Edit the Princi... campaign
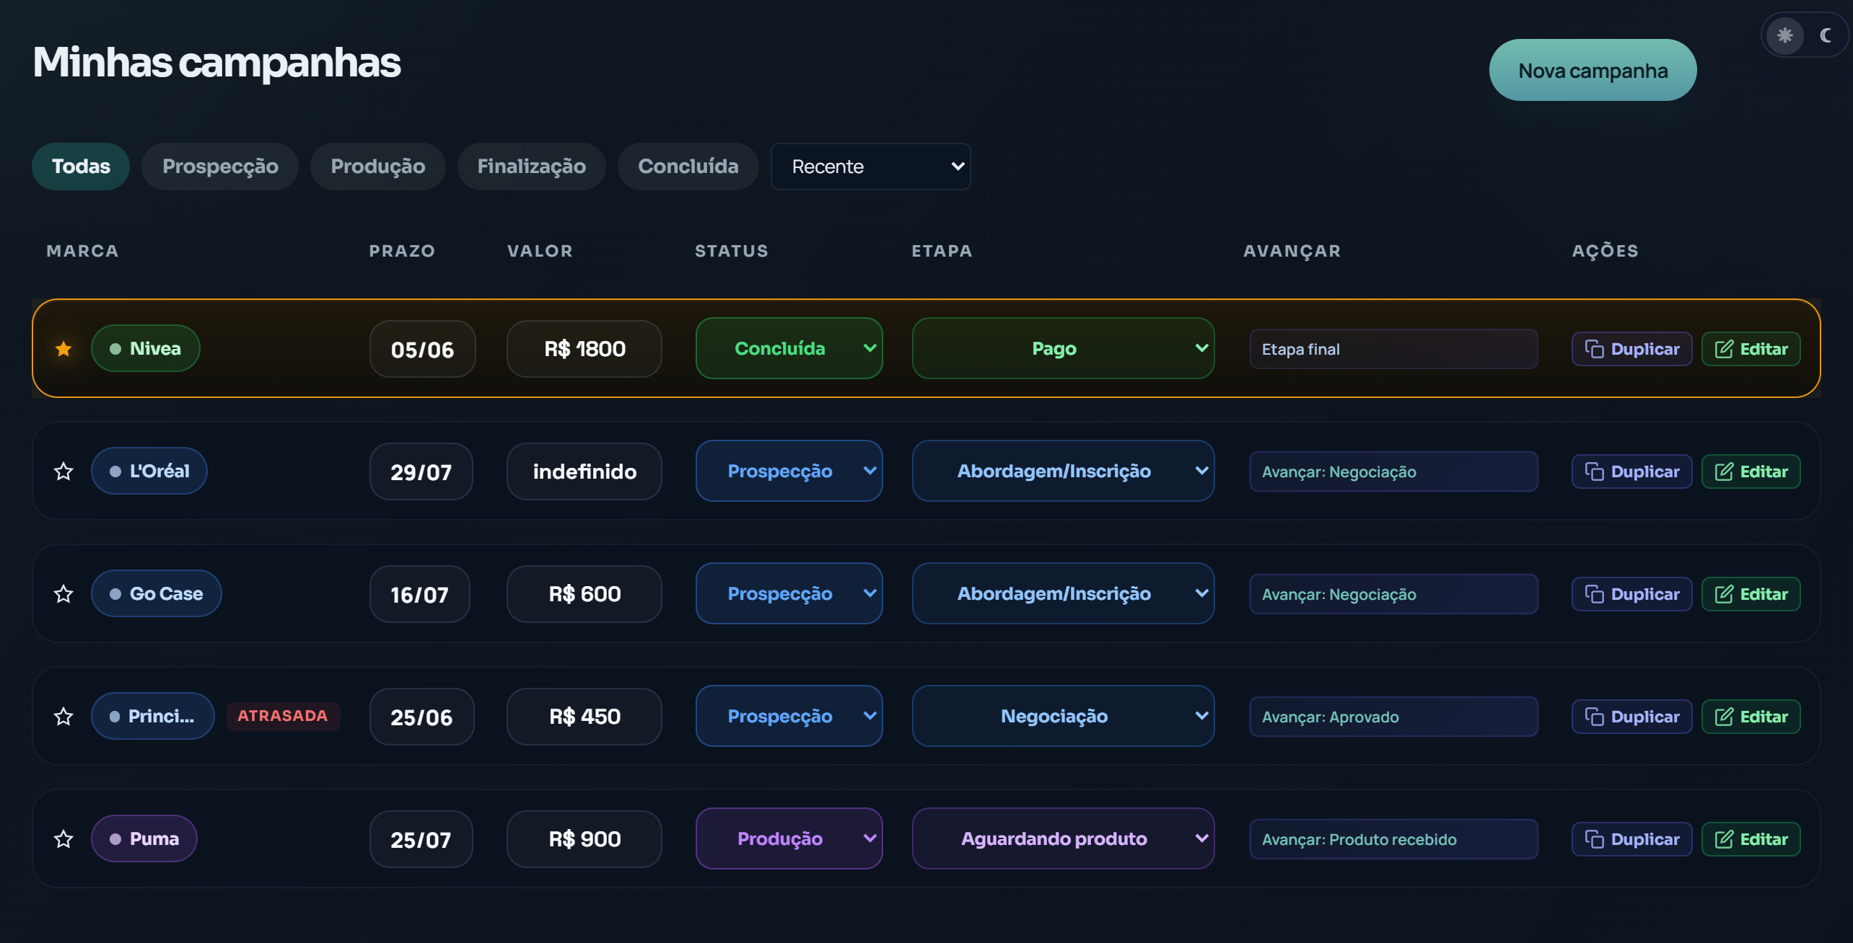1853x943 pixels. coord(1751,717)
